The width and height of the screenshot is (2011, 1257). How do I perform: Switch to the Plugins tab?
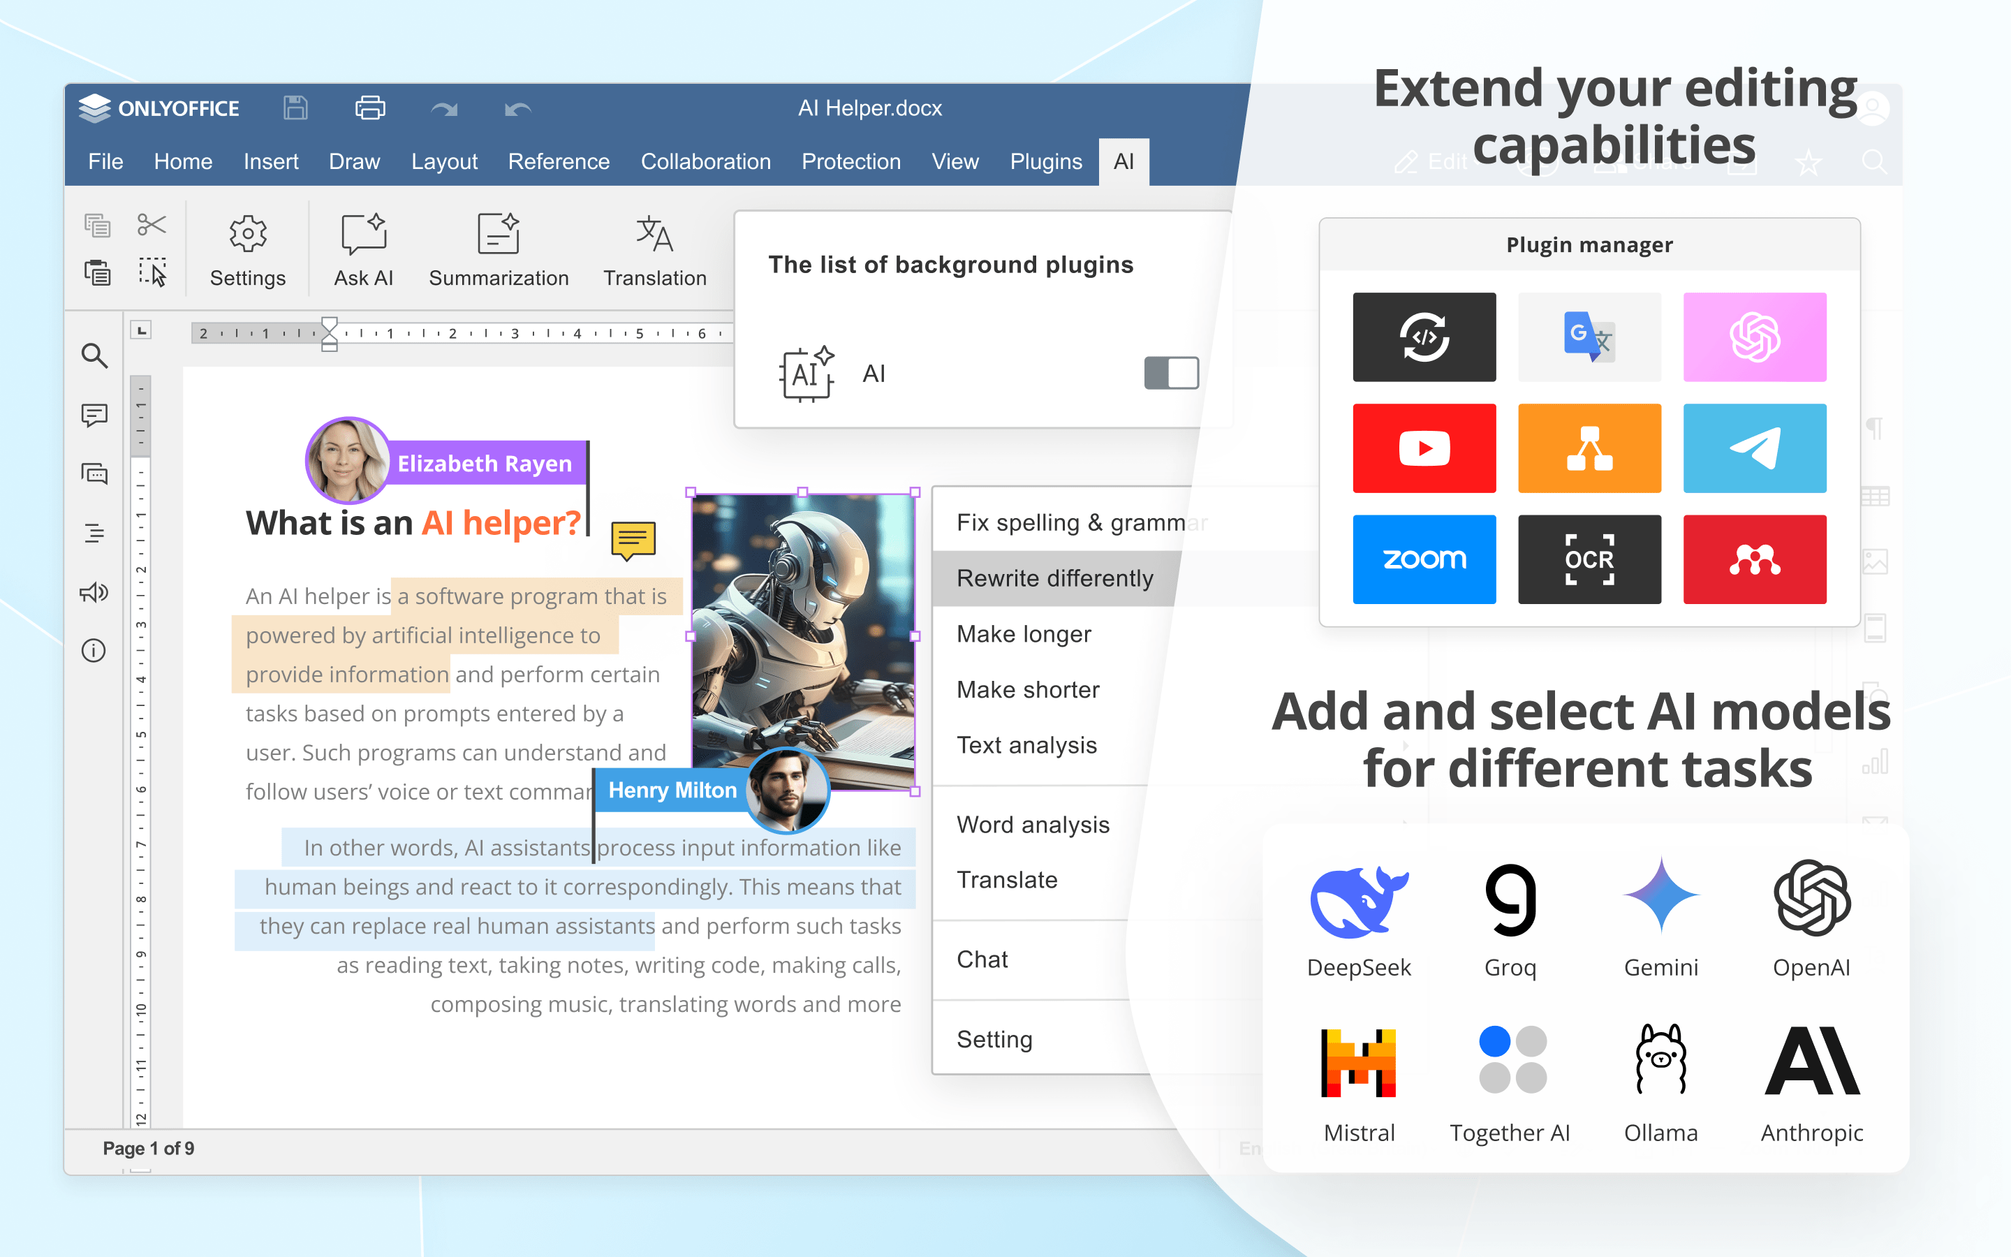tap(1045, 161)
